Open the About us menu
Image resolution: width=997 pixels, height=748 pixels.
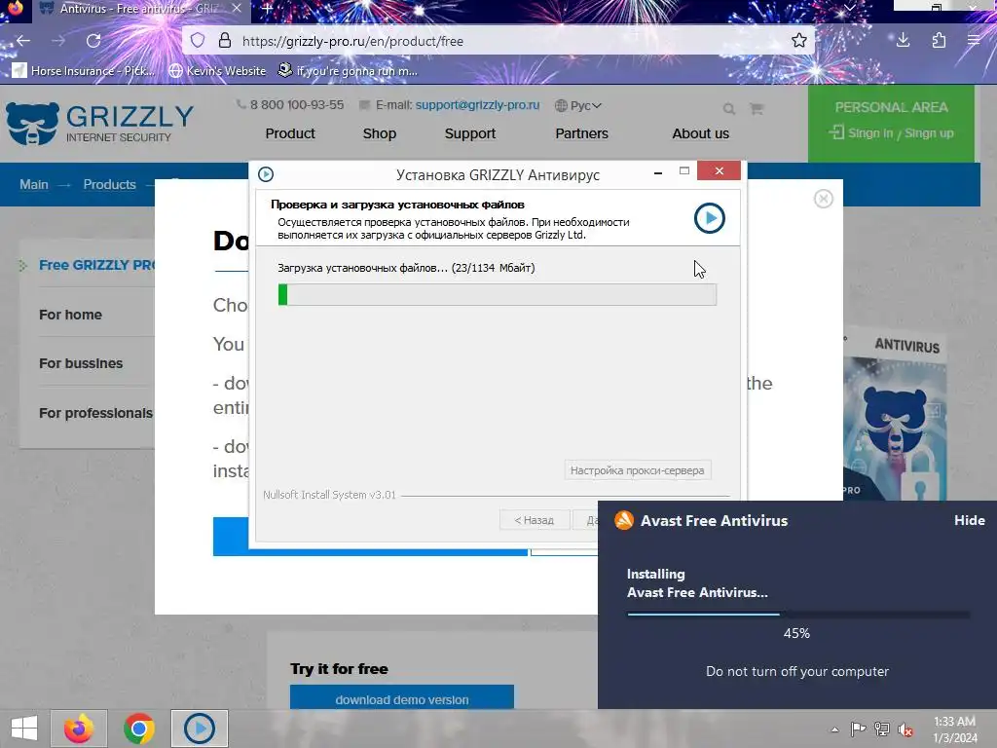[701, 133]
